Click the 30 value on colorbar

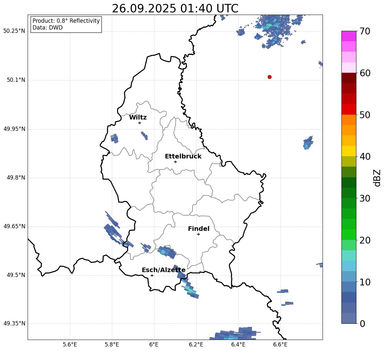click(365, 198)
